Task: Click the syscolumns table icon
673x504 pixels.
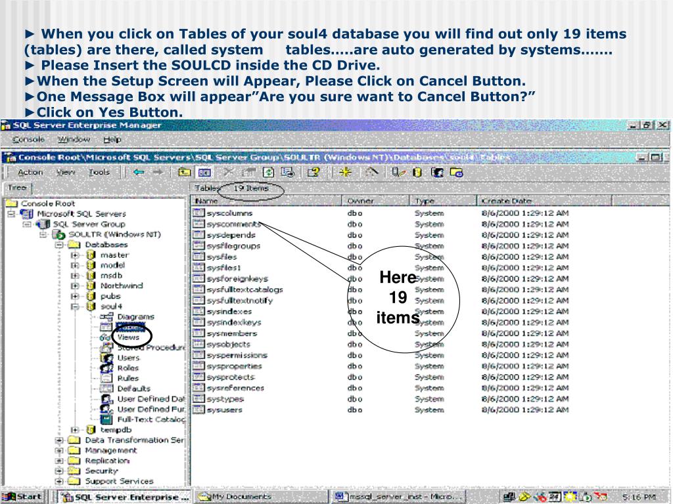Action: point(198,213)
